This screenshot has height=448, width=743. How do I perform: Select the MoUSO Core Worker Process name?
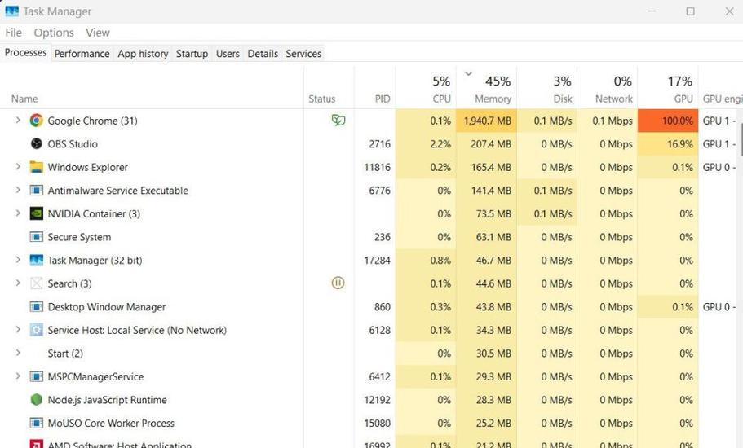tap(111, 423)
